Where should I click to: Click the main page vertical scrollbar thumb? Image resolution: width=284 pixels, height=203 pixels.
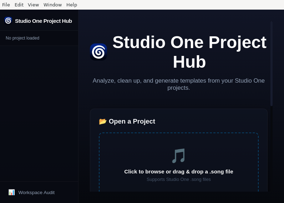(x=271, y=63)
